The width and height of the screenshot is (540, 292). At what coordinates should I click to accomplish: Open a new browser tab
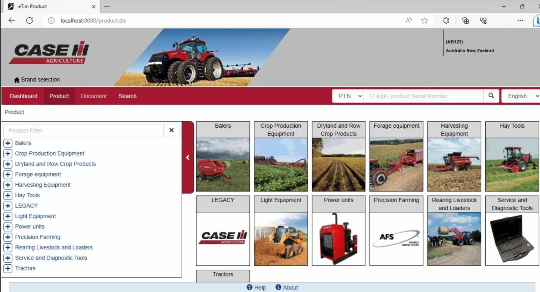(107, 6)
